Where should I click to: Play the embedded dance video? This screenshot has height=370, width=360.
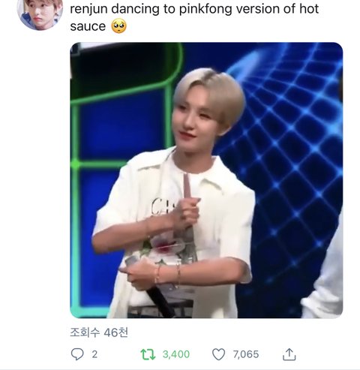coord(206,180)
